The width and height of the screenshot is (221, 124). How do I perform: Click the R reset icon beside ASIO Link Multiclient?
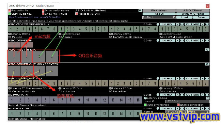click(x=140, y=10)
